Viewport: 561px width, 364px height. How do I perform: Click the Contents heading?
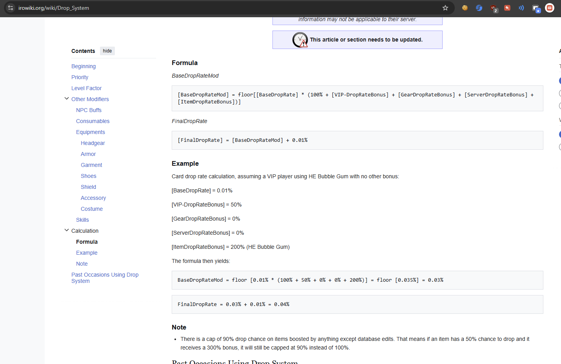tap(83, 51)
